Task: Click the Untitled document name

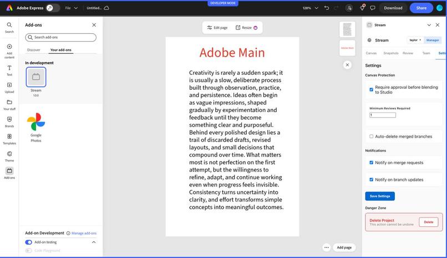Action: coord(94,8)
